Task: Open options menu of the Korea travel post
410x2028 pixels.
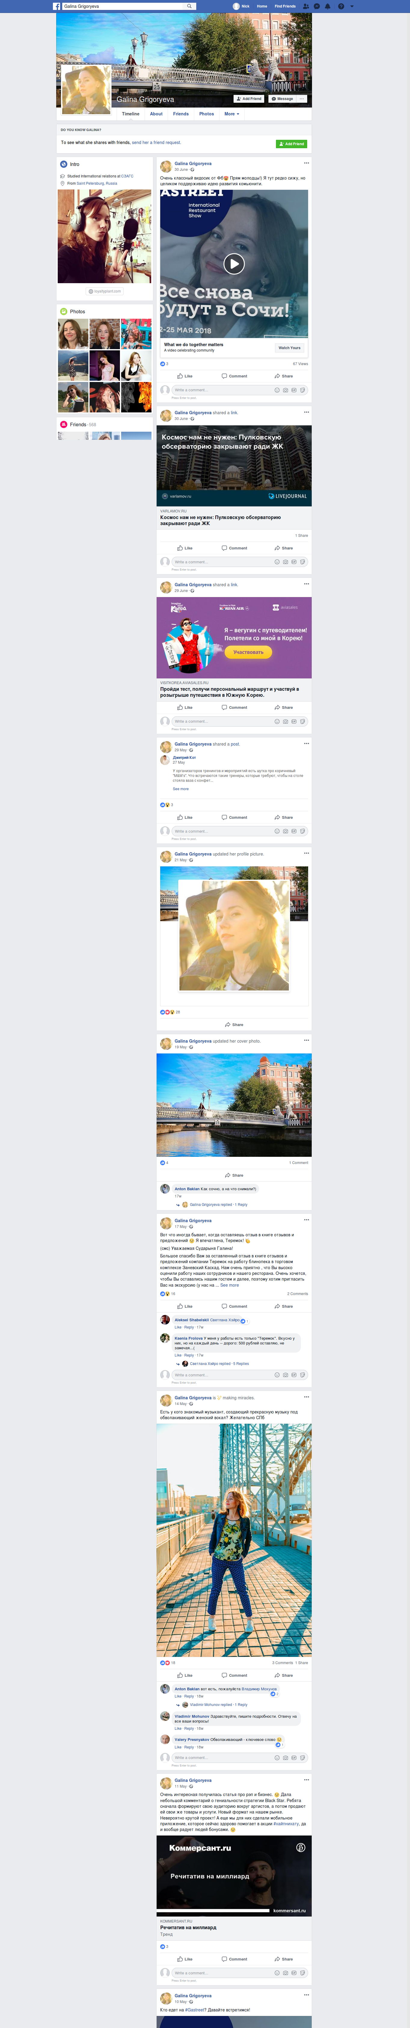Action: tap(306, 584)
